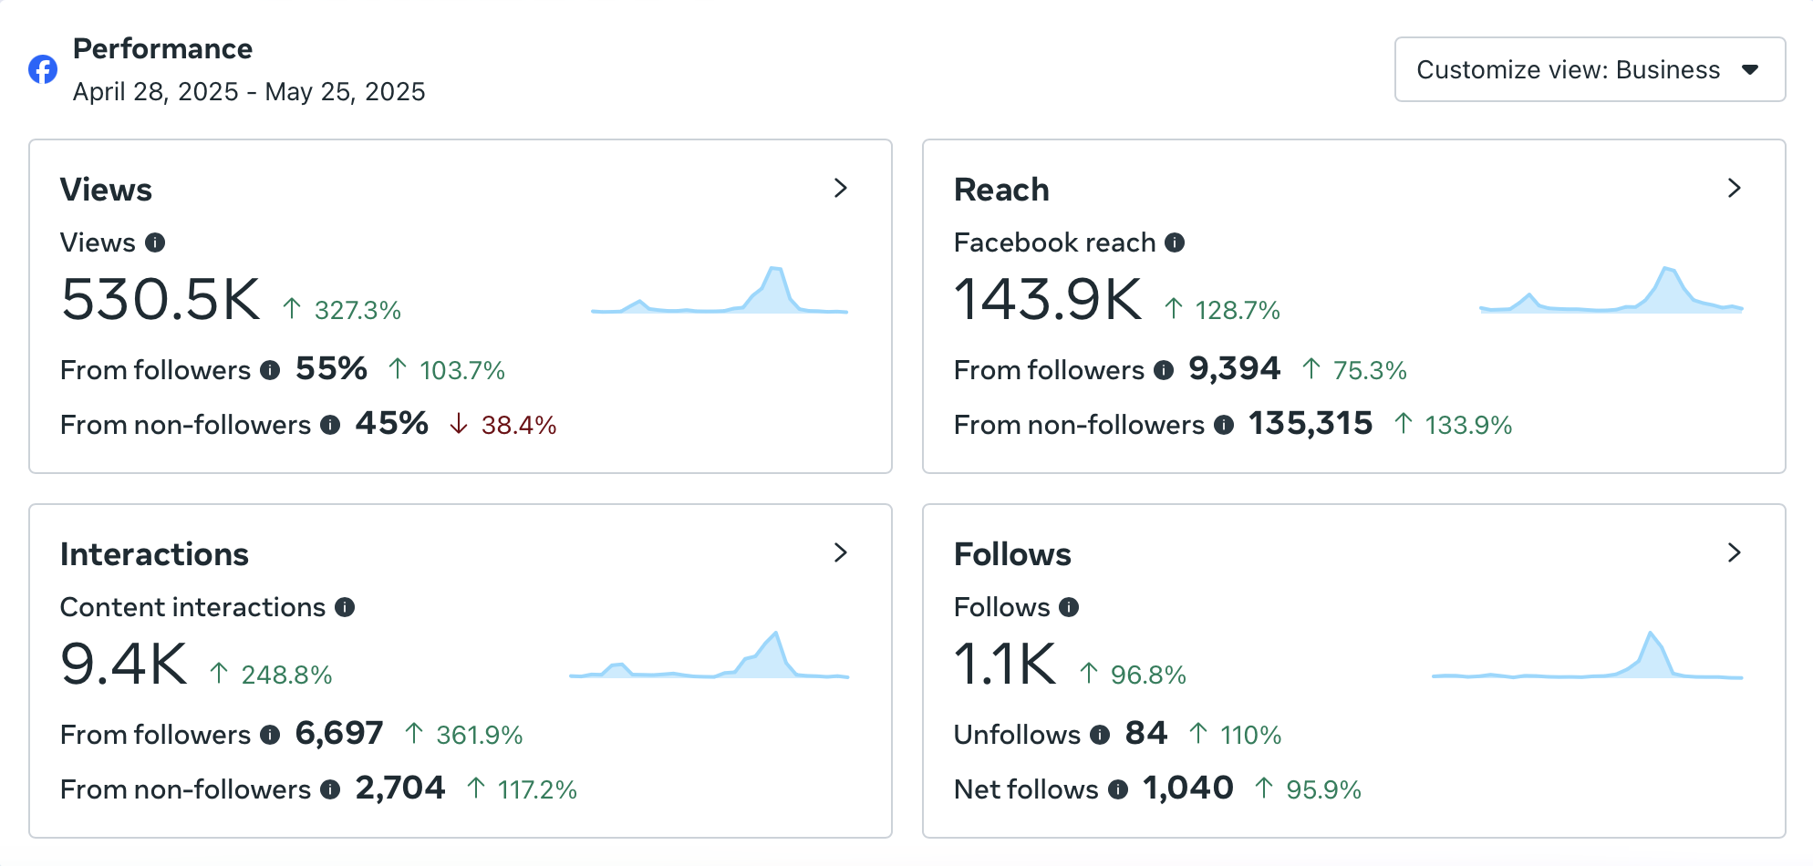Click the Facebook reach sparkline chart

tap(1611, 290)
